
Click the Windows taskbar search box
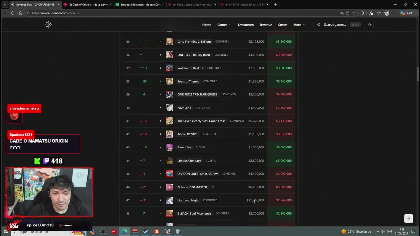click(x=49, y=232)
